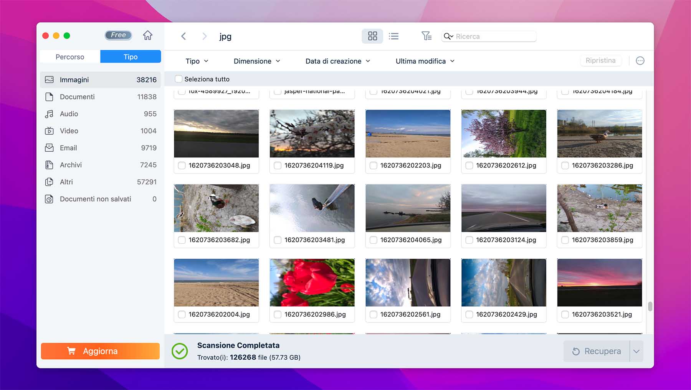Viewport: 691px width, 390px height.
Task: Click the Altri files icon
Action: tap(49, 182)
